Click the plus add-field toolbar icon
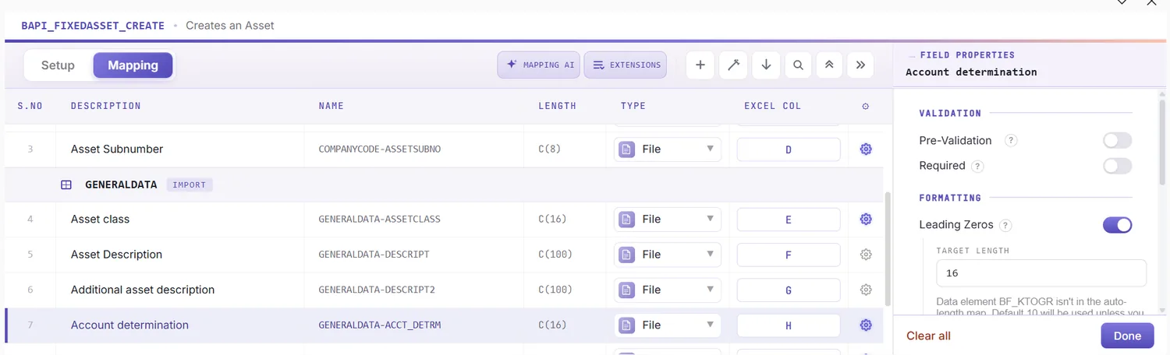 (x=700, y=65)
